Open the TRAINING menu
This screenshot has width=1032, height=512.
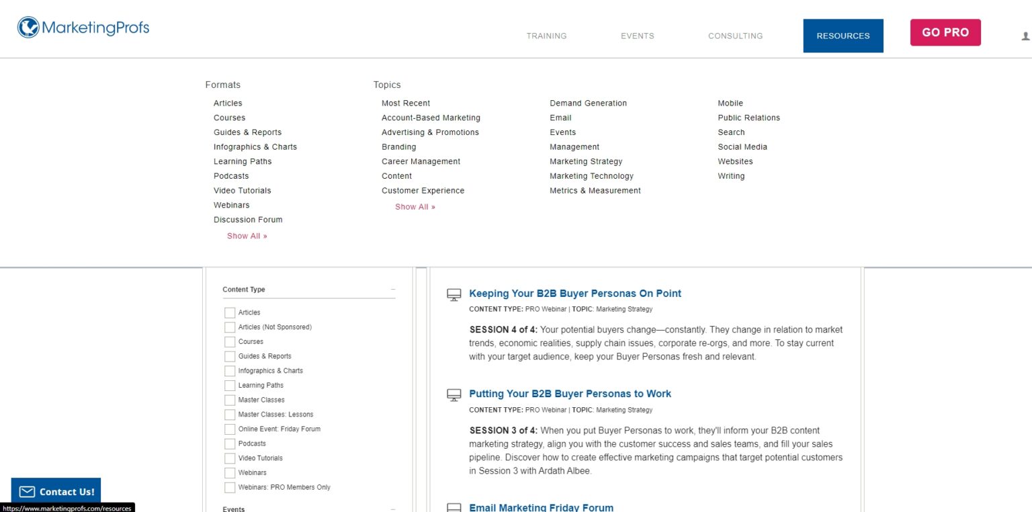pyautogui.click(x=546, y=36)
